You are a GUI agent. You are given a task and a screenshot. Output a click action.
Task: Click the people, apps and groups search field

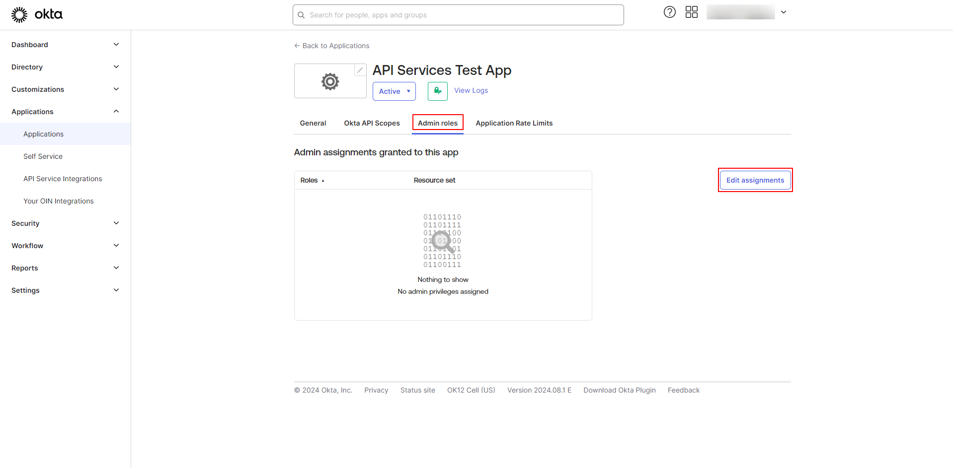coord(458,15)
